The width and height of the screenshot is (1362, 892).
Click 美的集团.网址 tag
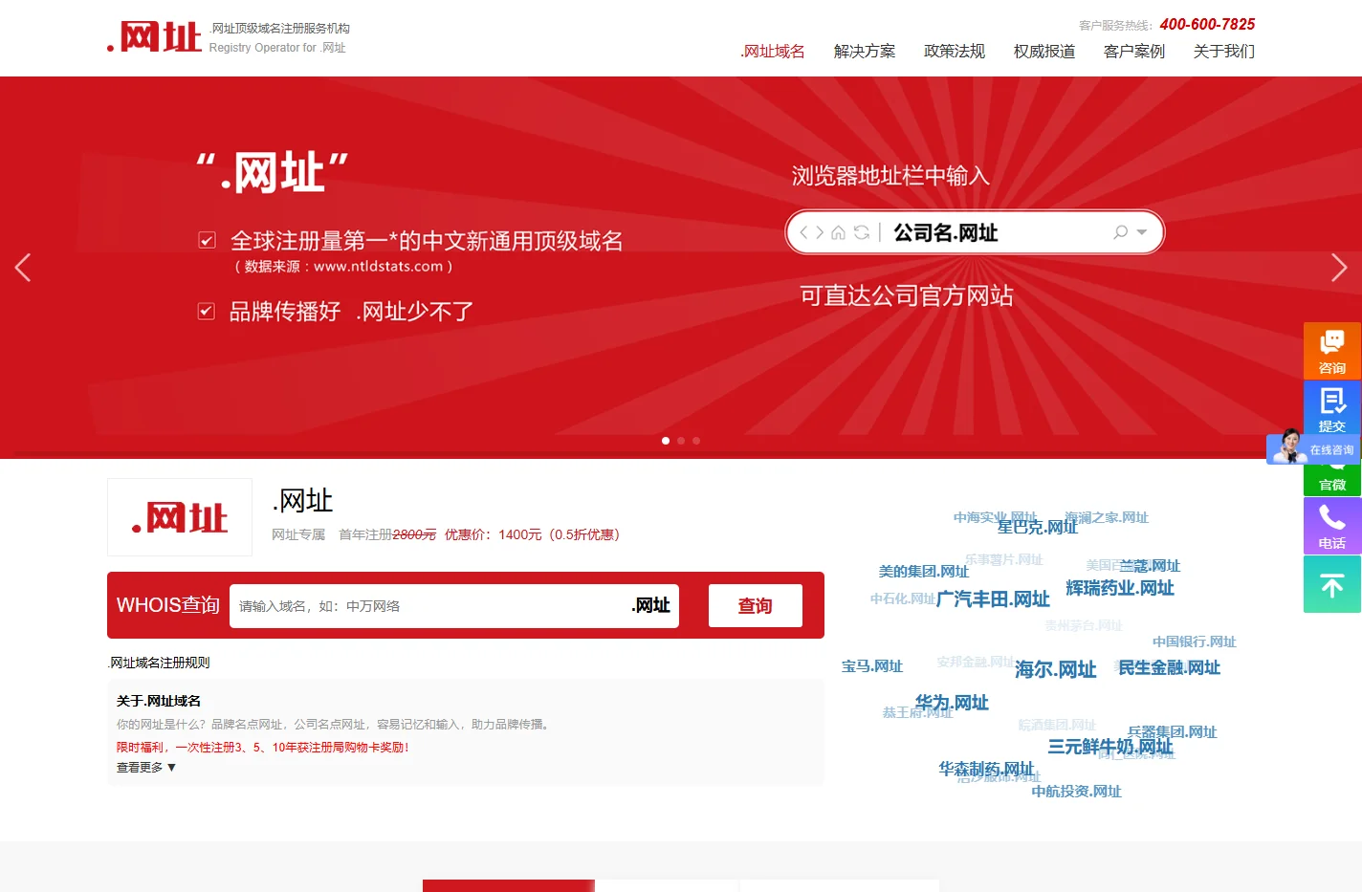tap(924, 572)
